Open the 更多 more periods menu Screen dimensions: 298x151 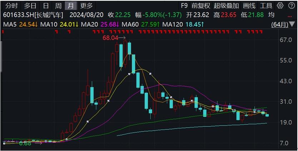86,6
